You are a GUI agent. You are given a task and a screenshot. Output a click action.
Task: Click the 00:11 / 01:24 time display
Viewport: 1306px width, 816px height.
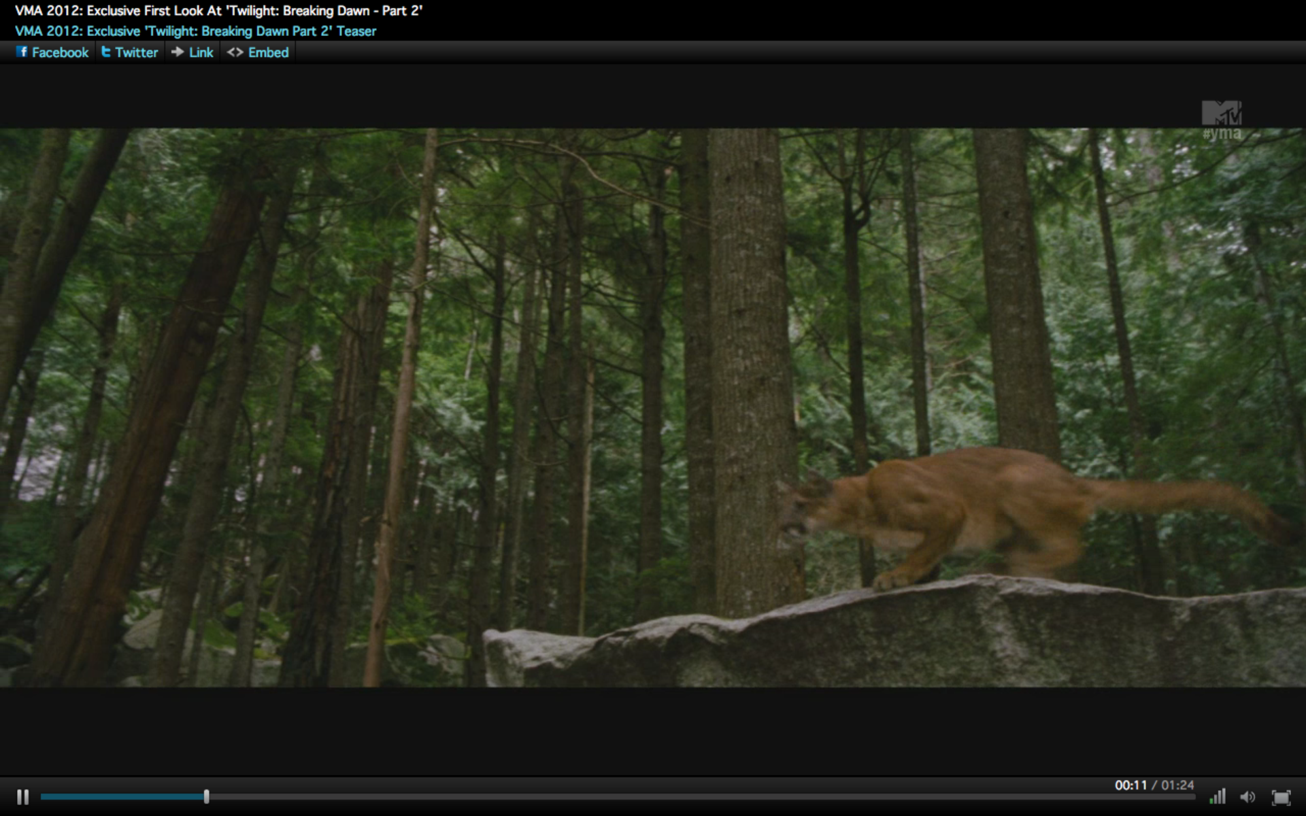1154,785
